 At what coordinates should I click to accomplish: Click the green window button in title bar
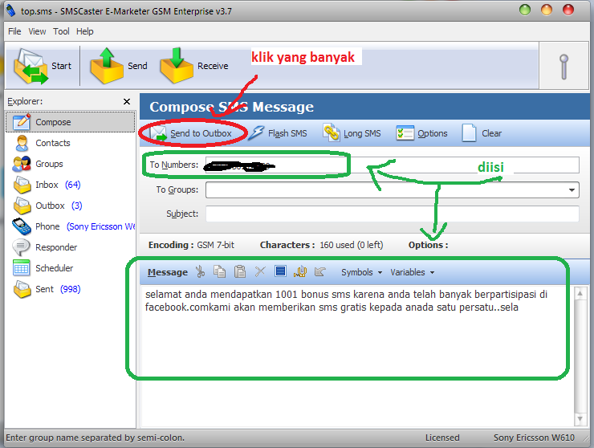click(525, 10)
